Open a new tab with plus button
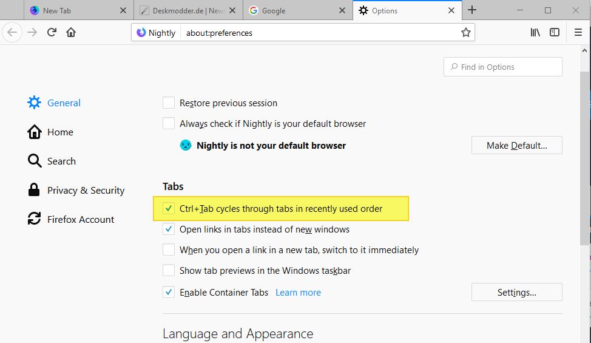591x343 pixels. 472,10
